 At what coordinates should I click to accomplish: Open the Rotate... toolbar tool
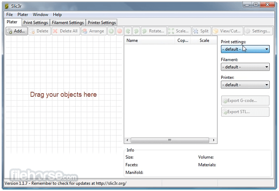pos(154,31)
